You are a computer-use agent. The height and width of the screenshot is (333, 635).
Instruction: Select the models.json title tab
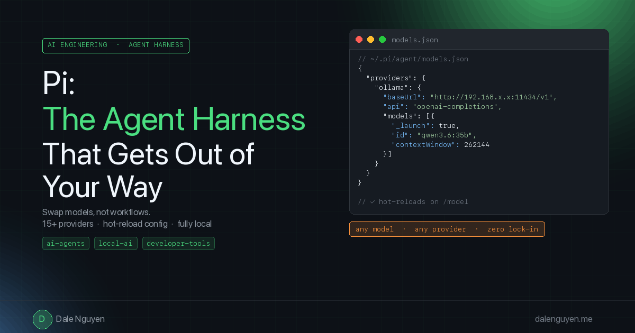pyautogui.click(x=415, y=40)
